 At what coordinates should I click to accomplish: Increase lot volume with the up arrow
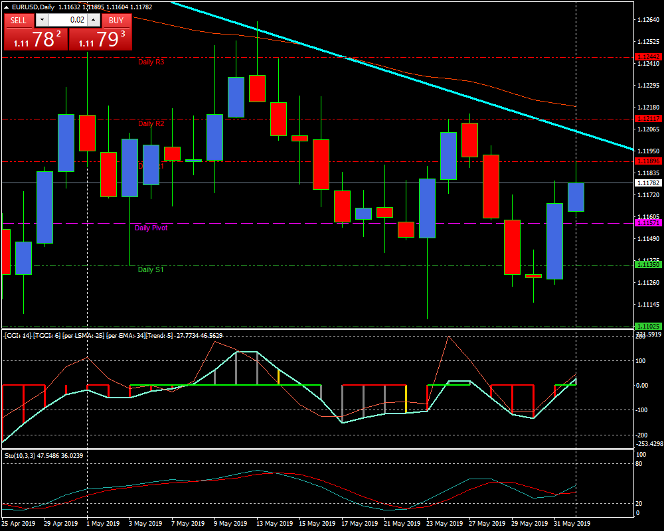(95, 20)
